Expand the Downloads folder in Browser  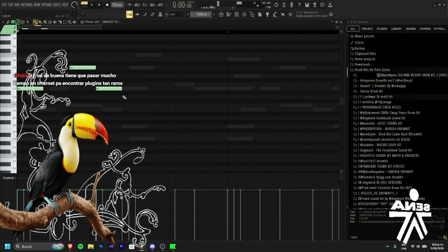click(362, 64)
